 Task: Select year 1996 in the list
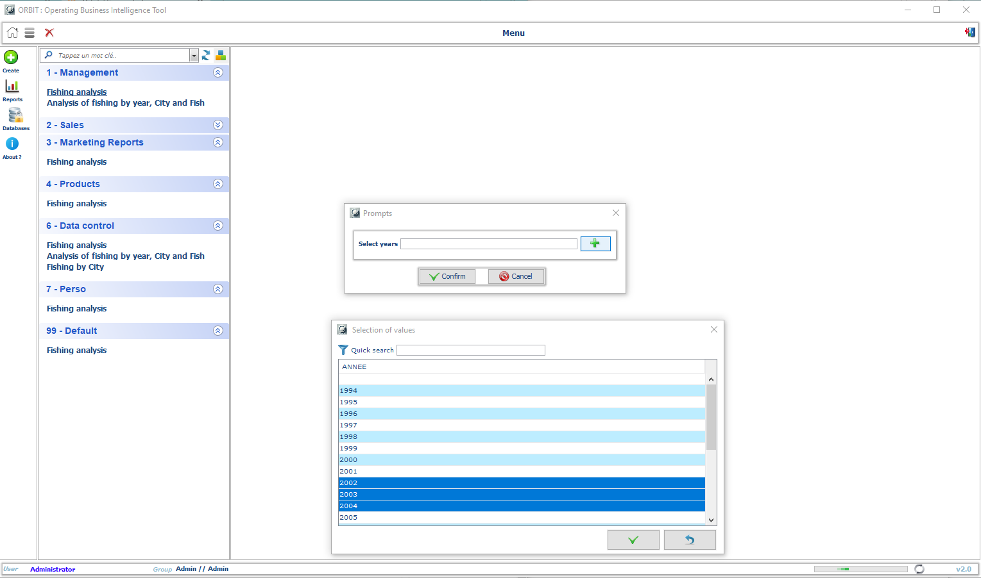click(x=522, y=413)
